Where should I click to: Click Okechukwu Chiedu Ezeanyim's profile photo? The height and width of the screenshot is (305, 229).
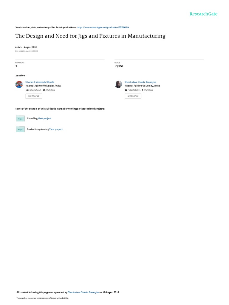(x=118, y=84)
